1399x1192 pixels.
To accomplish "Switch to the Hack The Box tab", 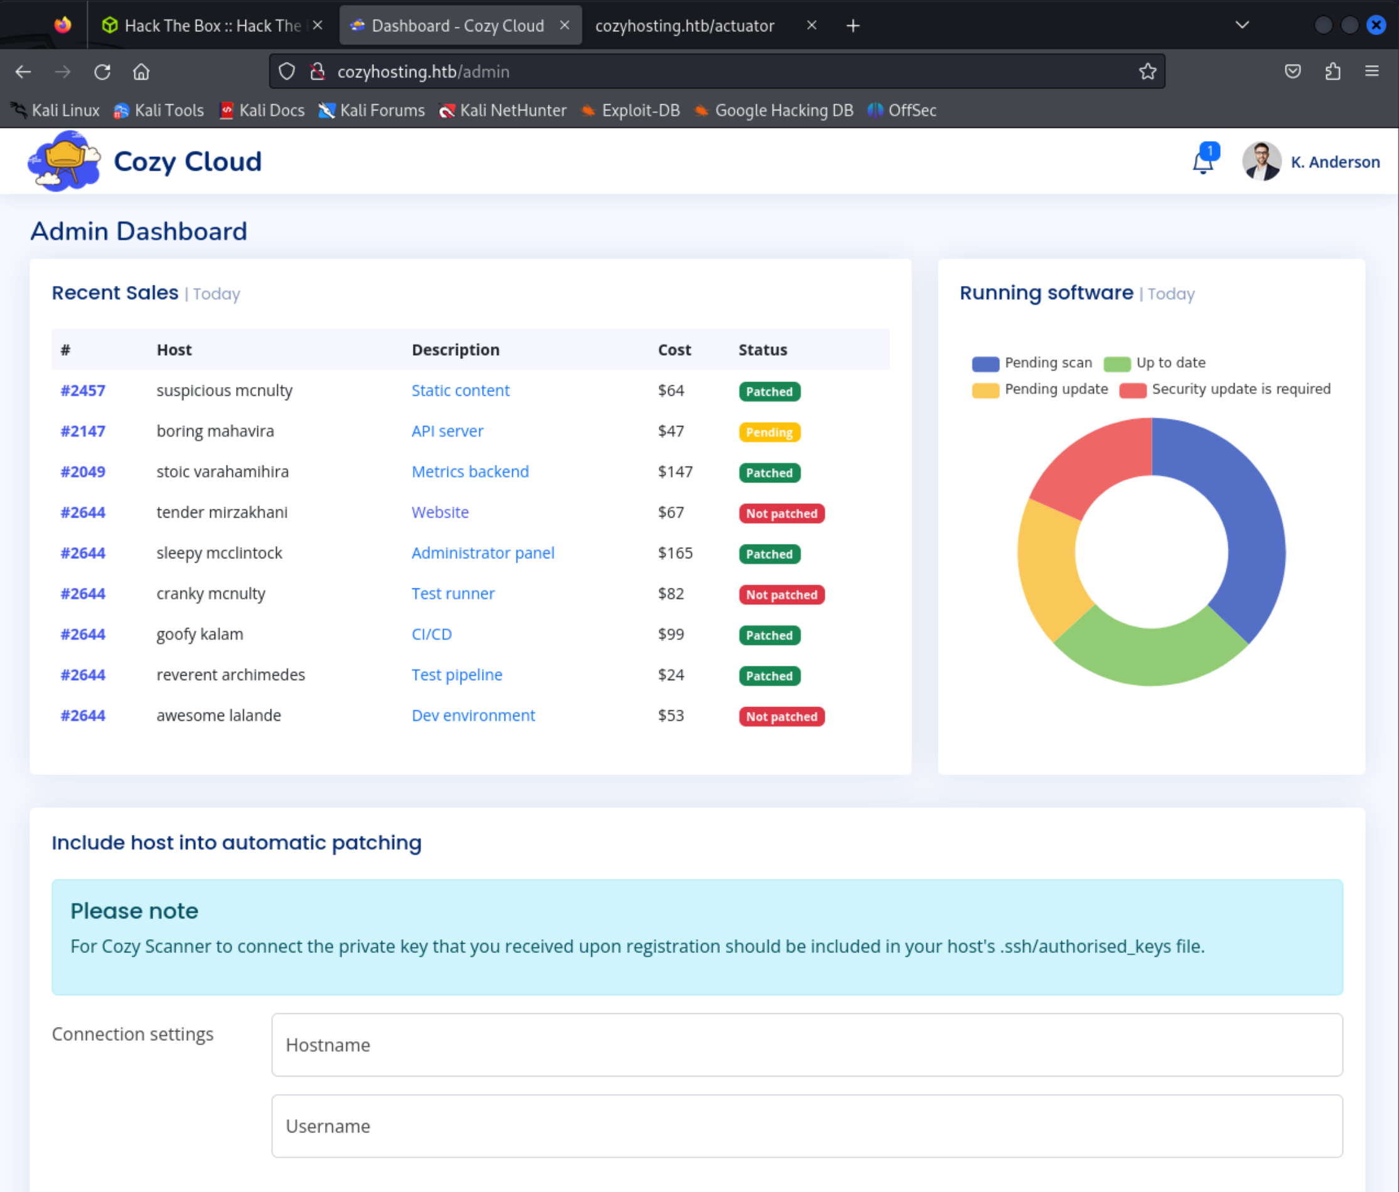I will pos(203,26).
